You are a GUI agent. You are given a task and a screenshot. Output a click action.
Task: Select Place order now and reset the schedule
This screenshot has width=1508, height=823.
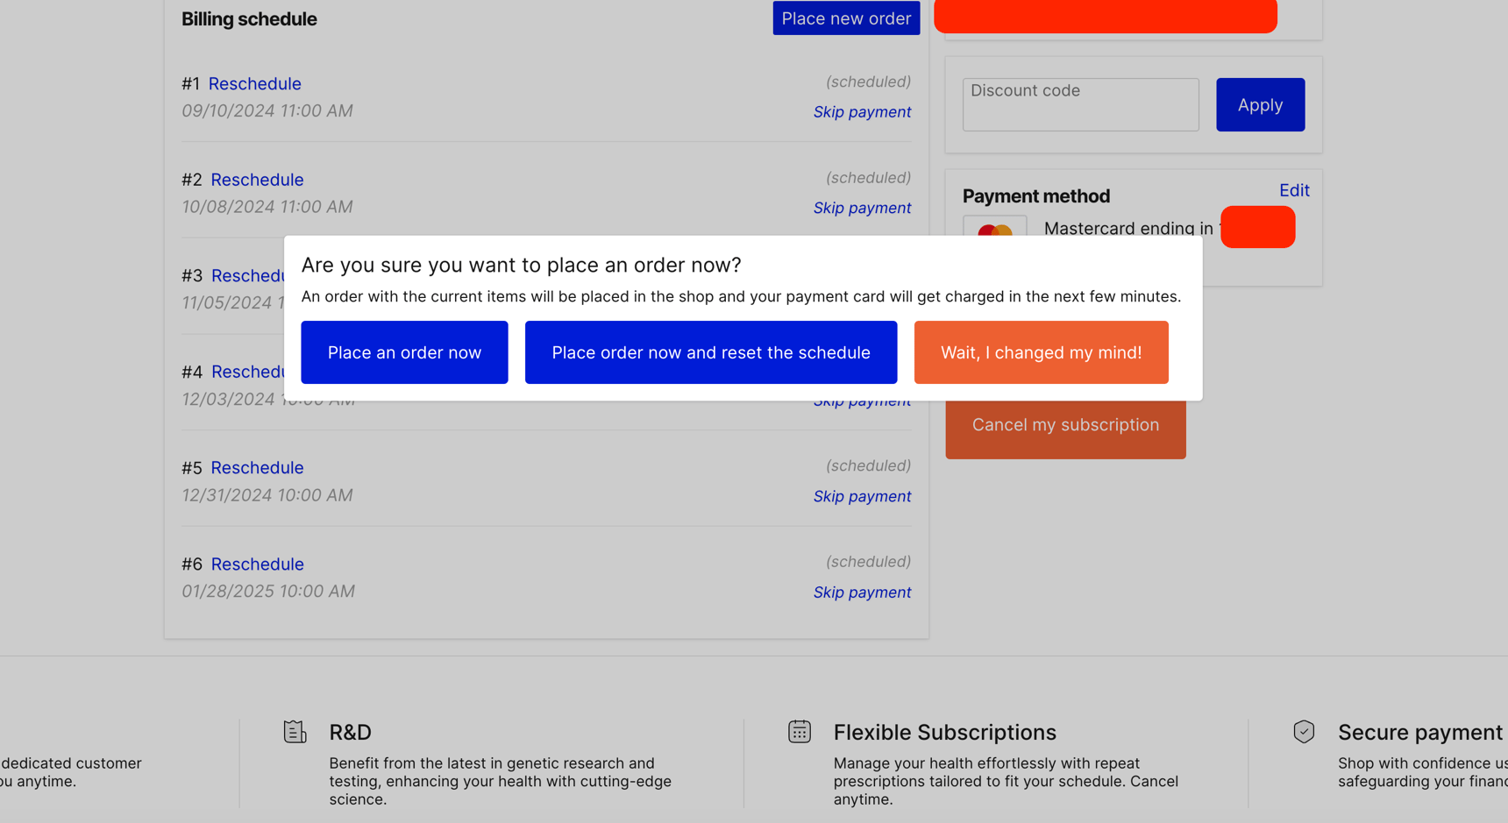click(x=710, y=351)
